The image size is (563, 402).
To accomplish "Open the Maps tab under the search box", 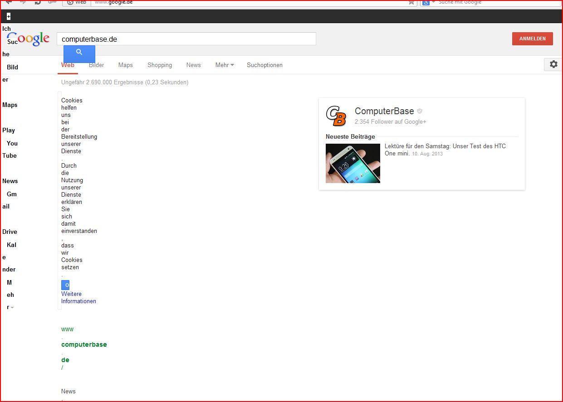I will (x=126, y=65).
